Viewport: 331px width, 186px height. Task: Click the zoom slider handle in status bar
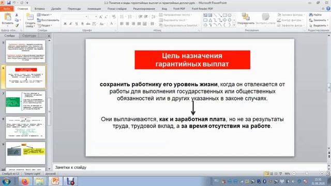coord(307,174)
